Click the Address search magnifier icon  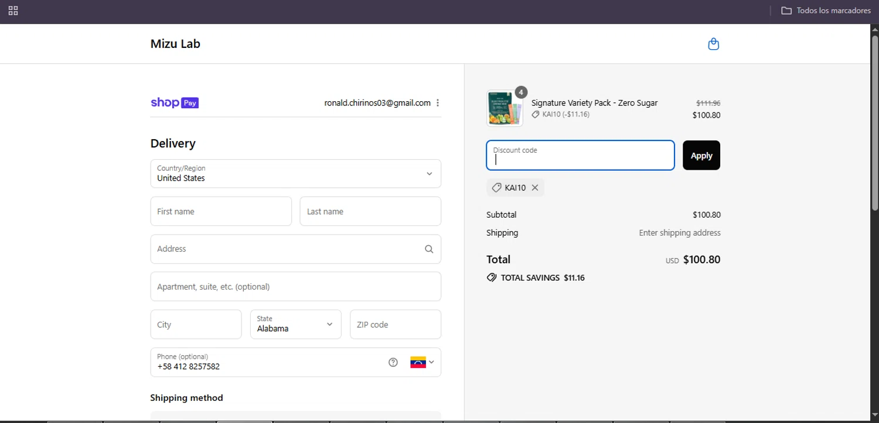pyautogui.click(x=429, y=249)
